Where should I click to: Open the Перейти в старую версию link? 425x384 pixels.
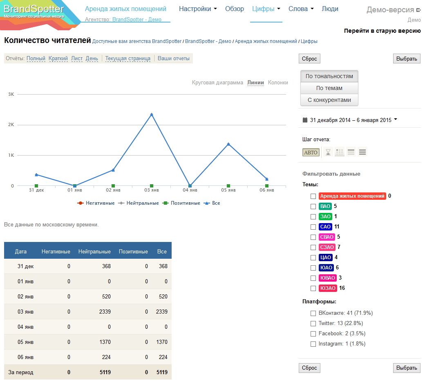(382, 31)
